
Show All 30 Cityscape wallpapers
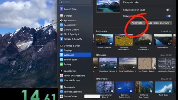(166, 55)
